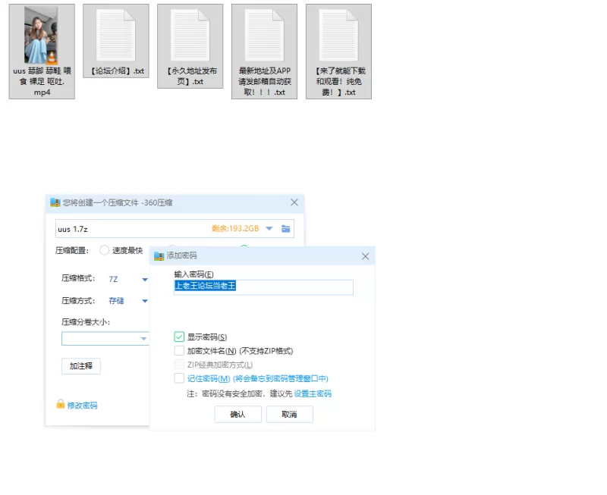Select the 【永久地址发布页】.txt file icon
This screenshot has height=495, width=607.
click(x=190, y=35)
